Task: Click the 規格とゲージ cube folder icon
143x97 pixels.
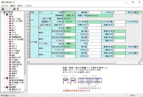Action: pyautogui.click(x=7, y=78)
